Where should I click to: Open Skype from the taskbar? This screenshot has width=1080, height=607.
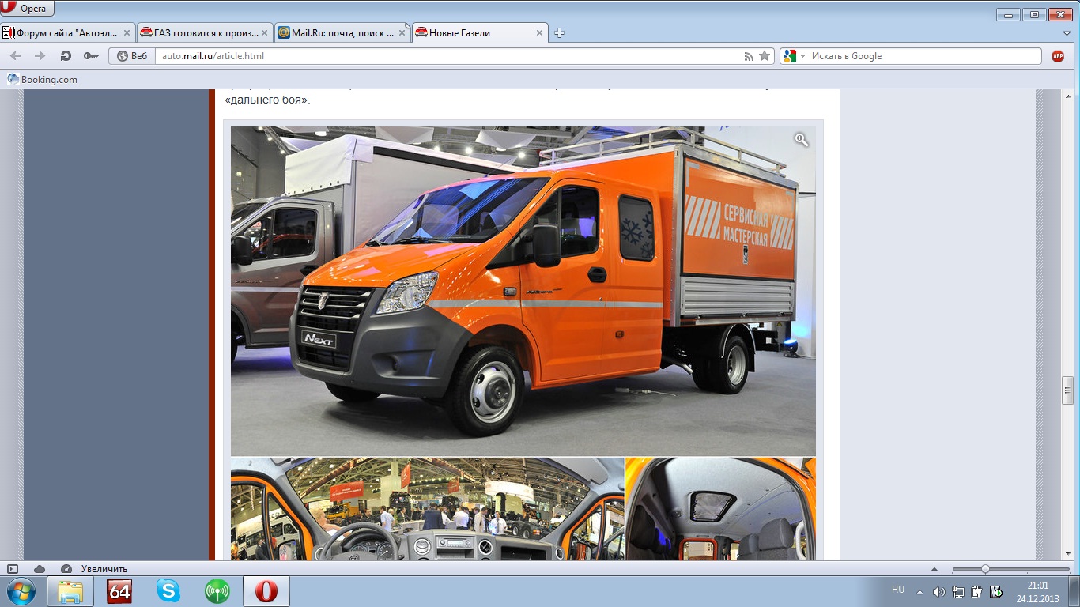[168, 591]
